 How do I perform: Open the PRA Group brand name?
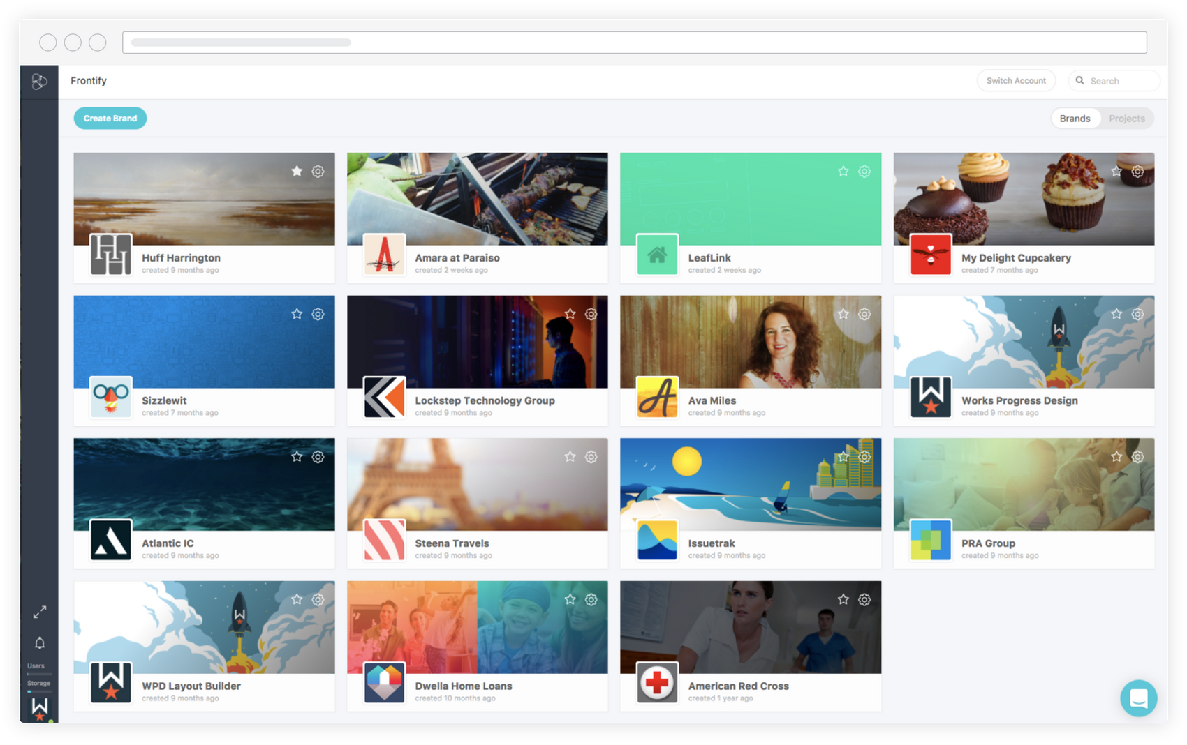pyautogui.click(x=988, y=543)
